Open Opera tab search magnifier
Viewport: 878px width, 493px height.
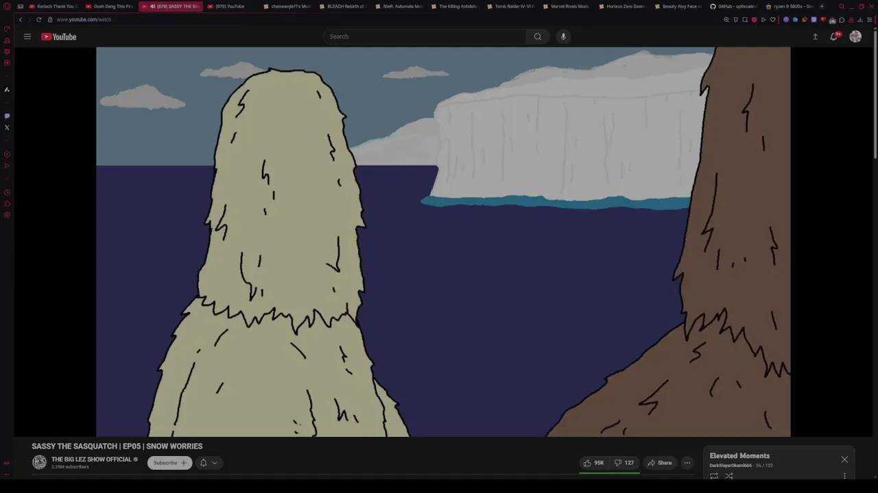click(842, 6)
